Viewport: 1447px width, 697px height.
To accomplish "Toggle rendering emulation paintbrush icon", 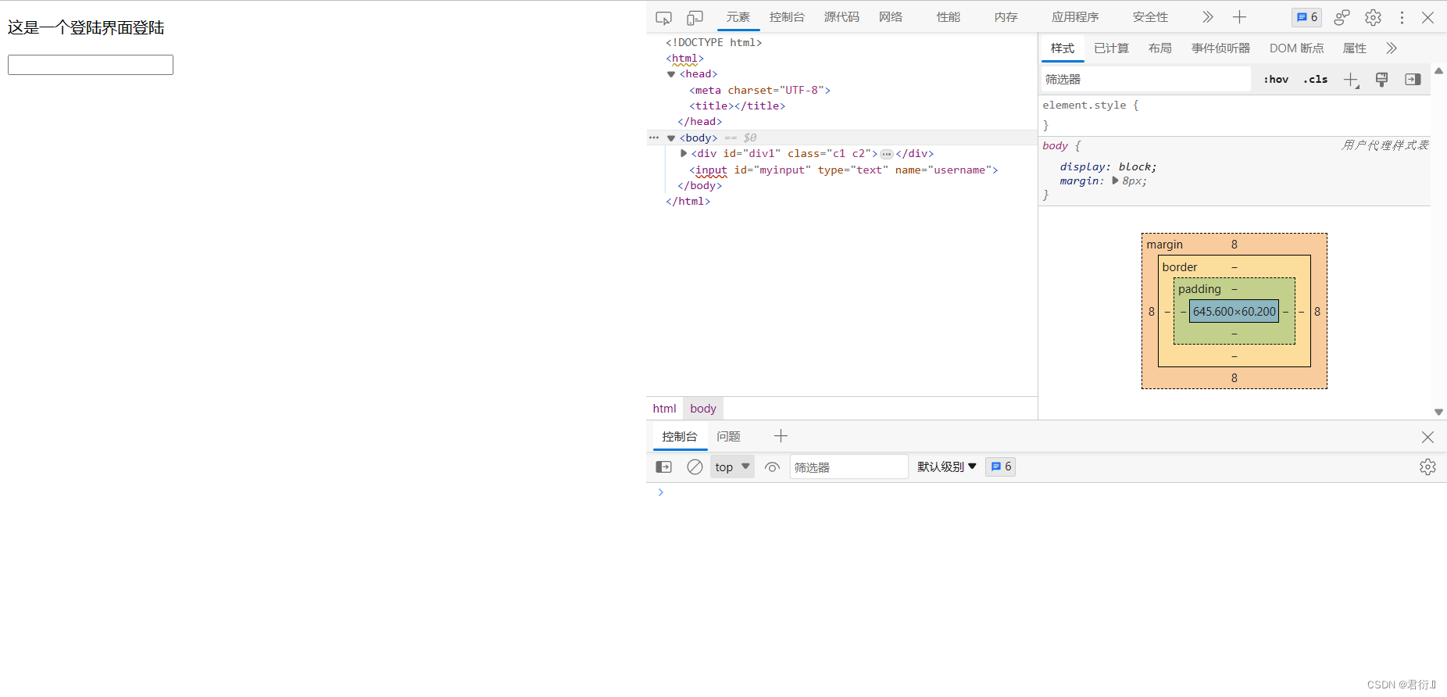I will tap(1381, 80).
